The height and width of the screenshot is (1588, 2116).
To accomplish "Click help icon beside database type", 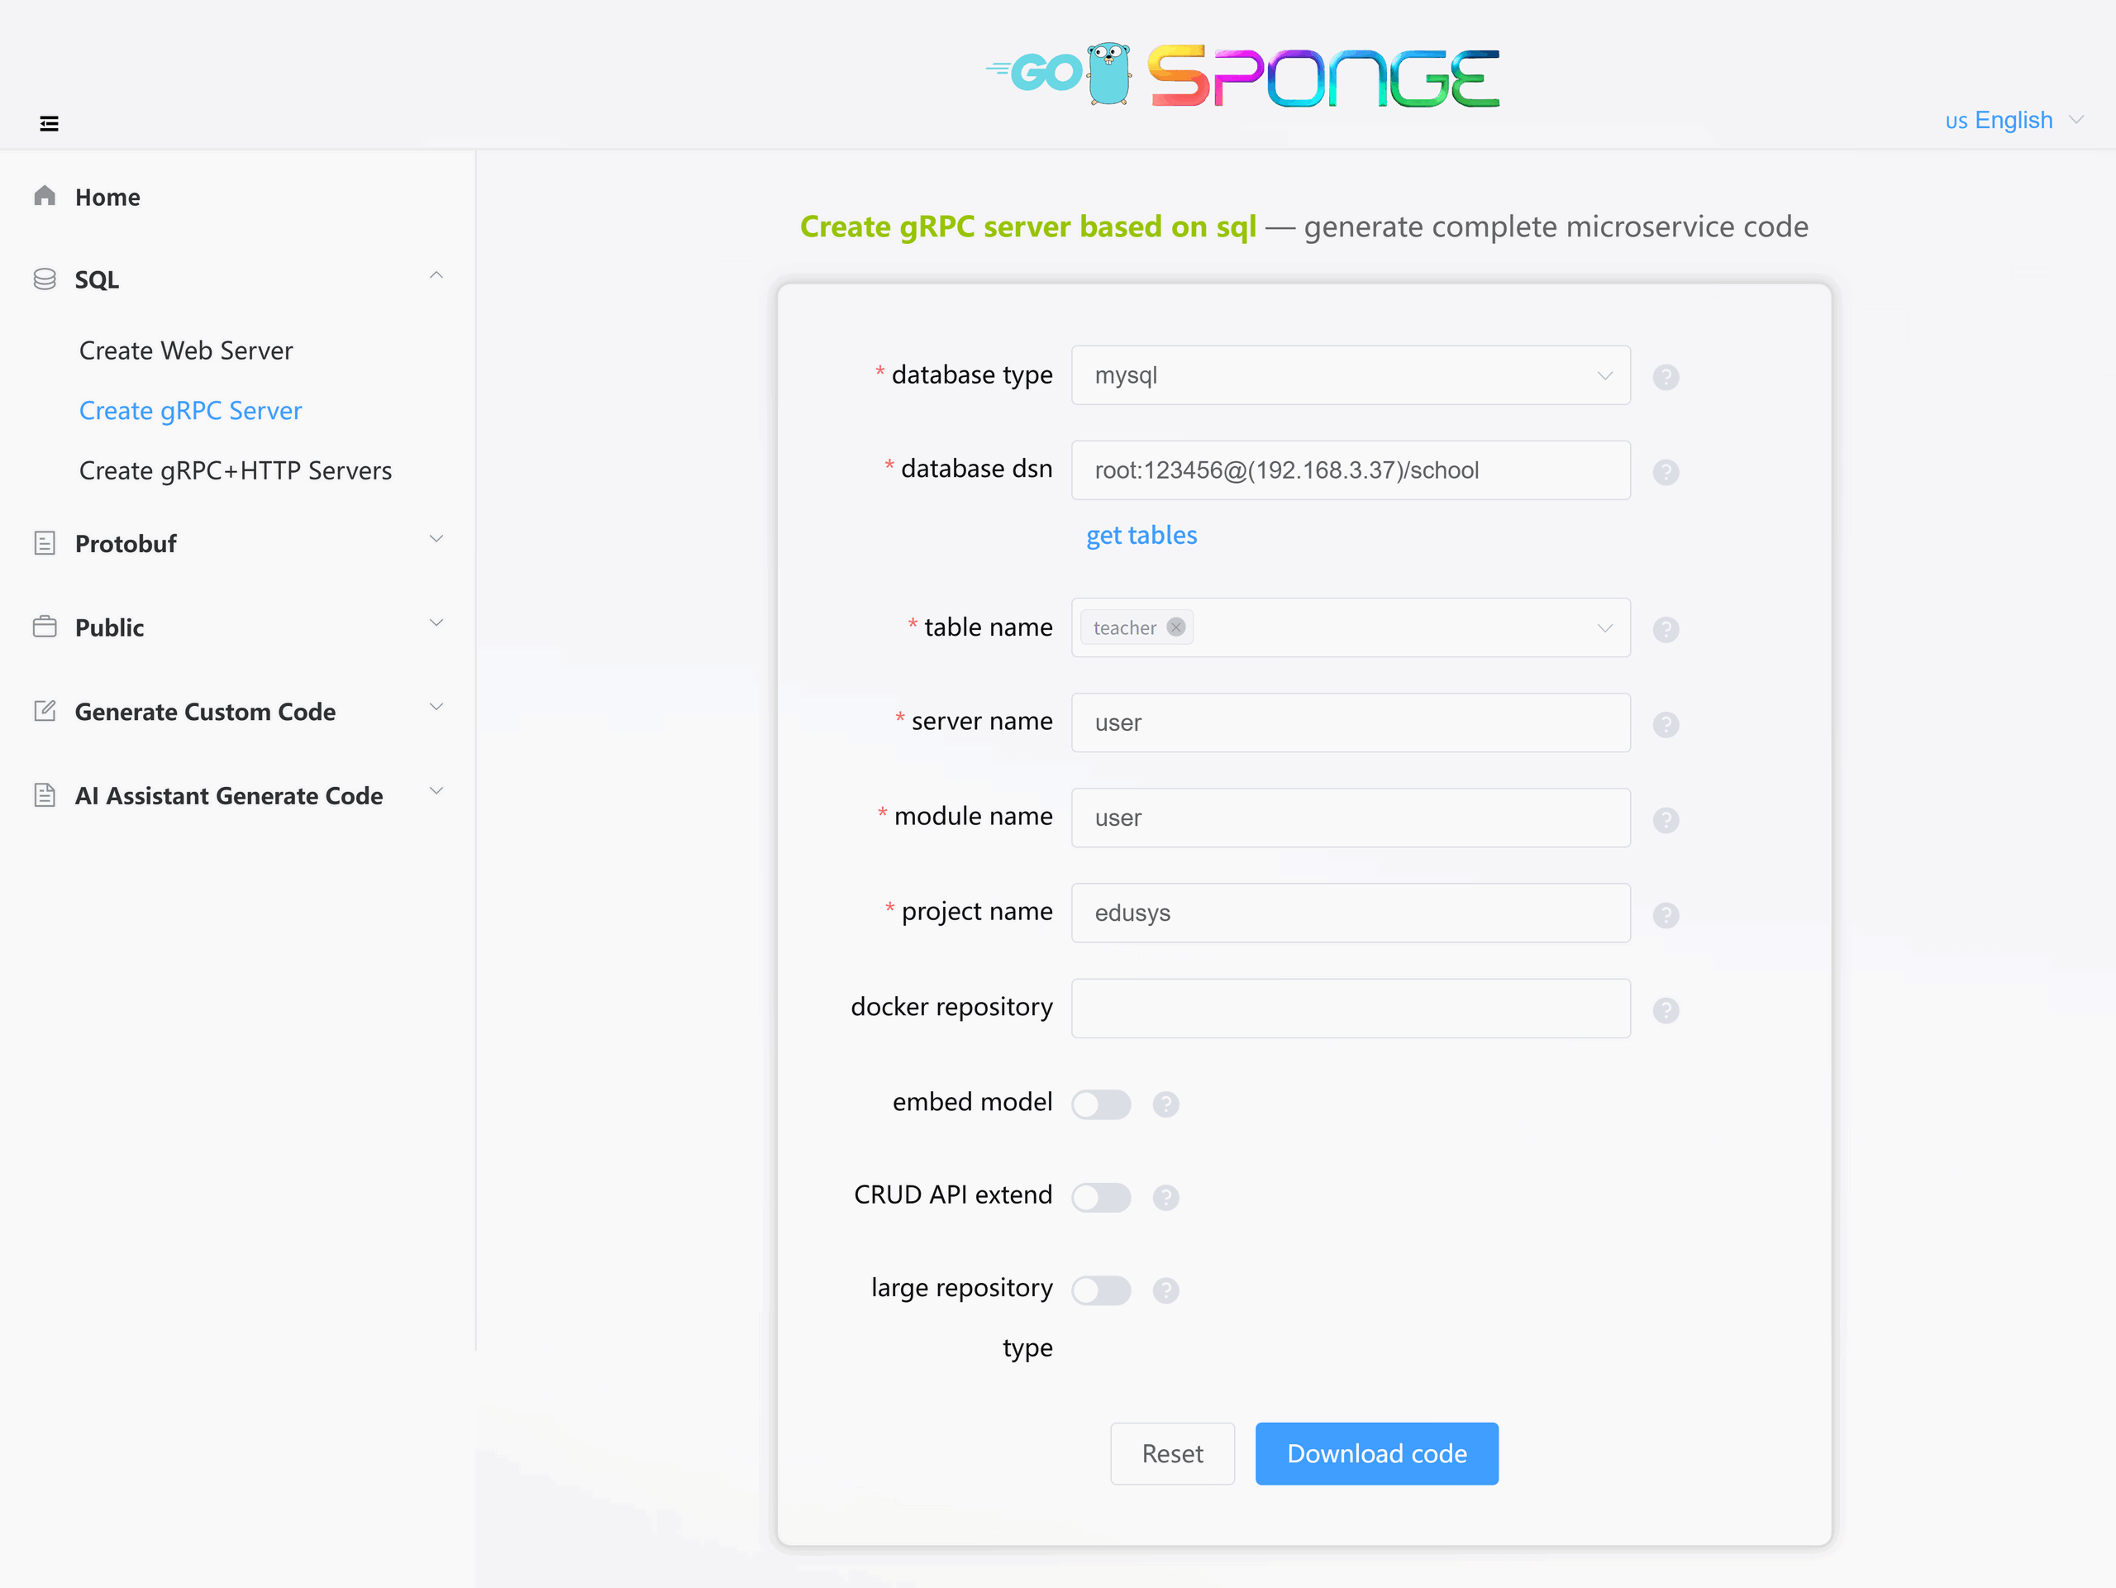I will tap(1666, 377).
